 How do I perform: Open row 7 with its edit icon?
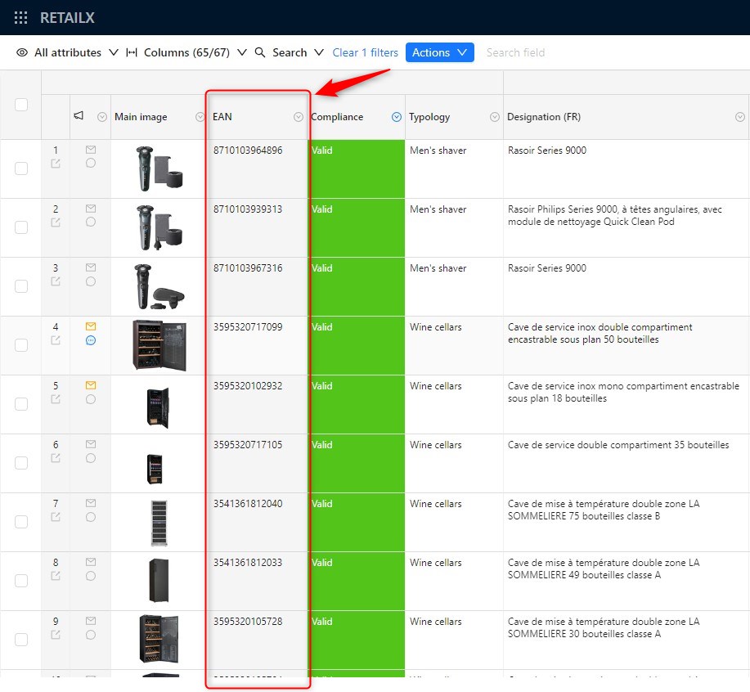[x=56, y=517]
